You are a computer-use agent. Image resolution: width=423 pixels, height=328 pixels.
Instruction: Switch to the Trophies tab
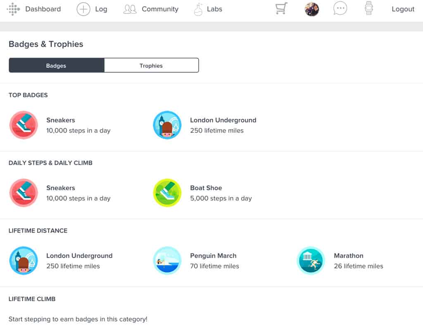click(151, 65)
